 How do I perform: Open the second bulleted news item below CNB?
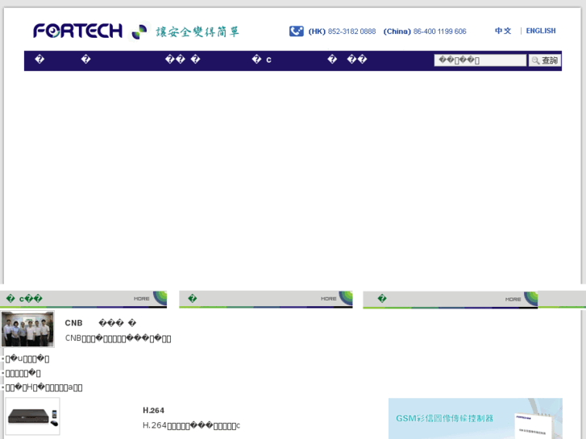[23, 373]
